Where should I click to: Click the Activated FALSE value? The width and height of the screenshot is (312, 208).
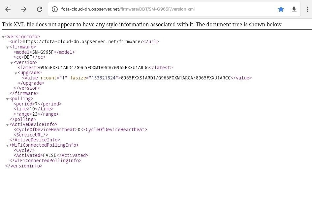(50, 155)
